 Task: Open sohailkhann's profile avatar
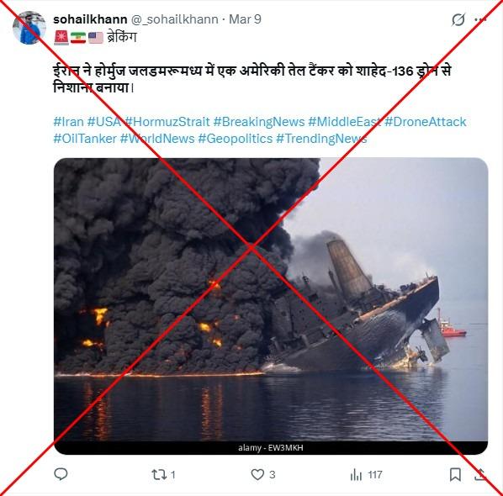(x=29, y=28)
